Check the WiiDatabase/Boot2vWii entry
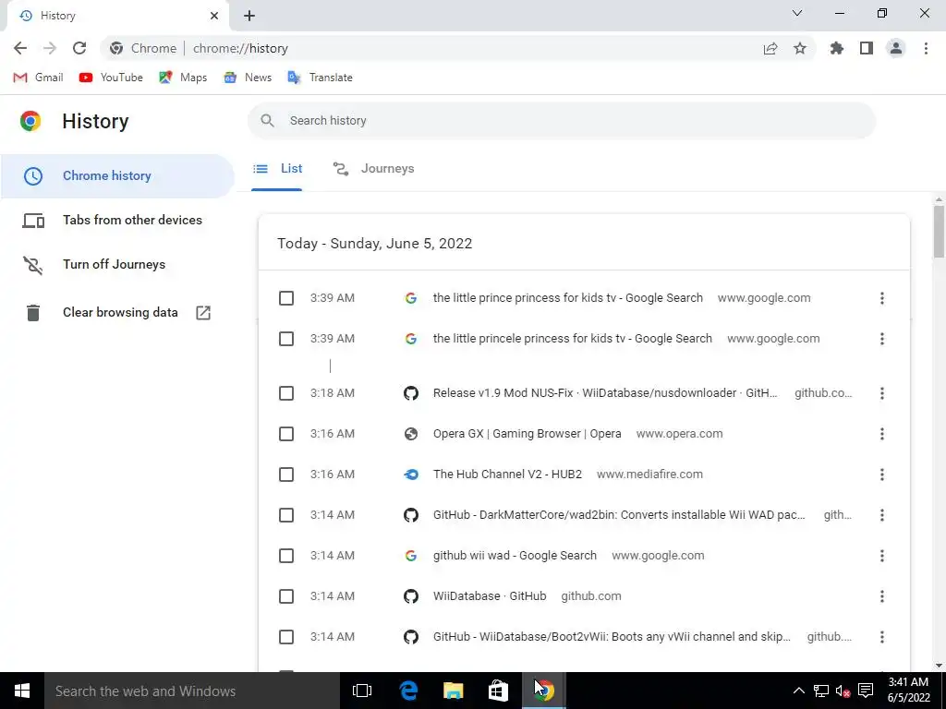The height and width of the screenshot is (709, 946). pyautogui.click(x=286, y=637)
